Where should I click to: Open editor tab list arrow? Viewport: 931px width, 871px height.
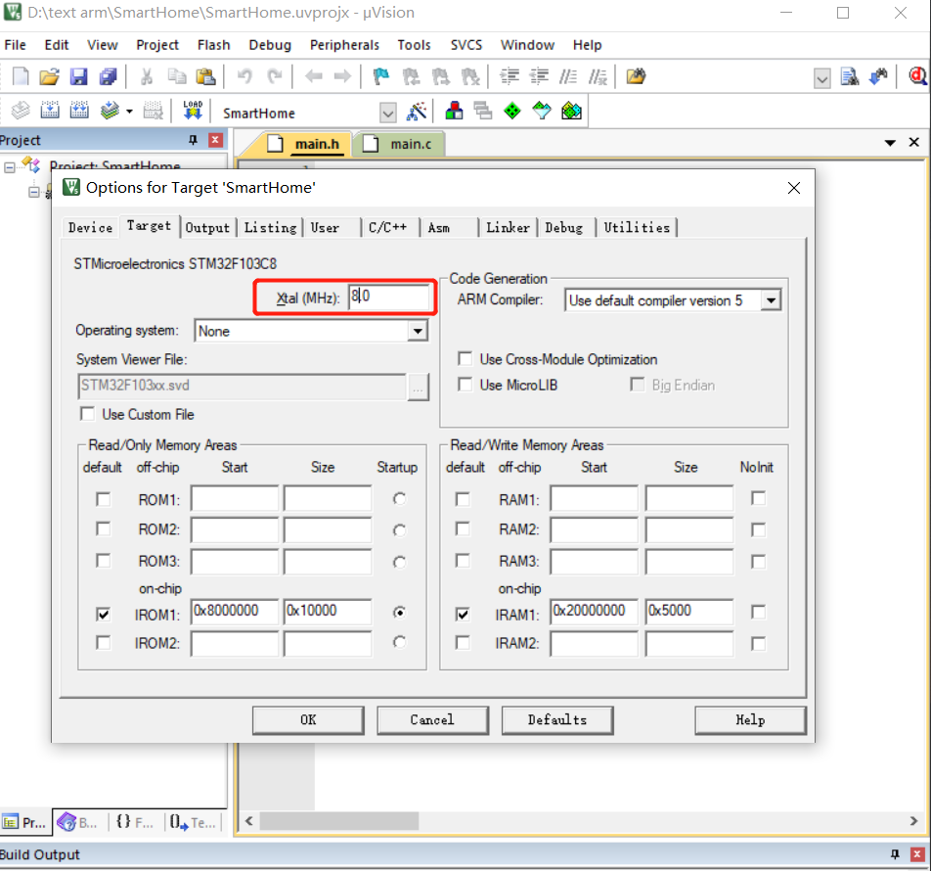890,143
